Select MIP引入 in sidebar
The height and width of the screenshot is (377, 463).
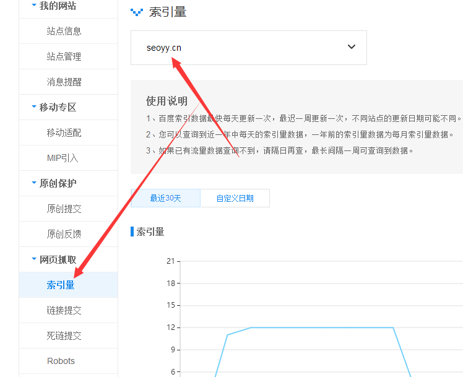tap(63, 158)
